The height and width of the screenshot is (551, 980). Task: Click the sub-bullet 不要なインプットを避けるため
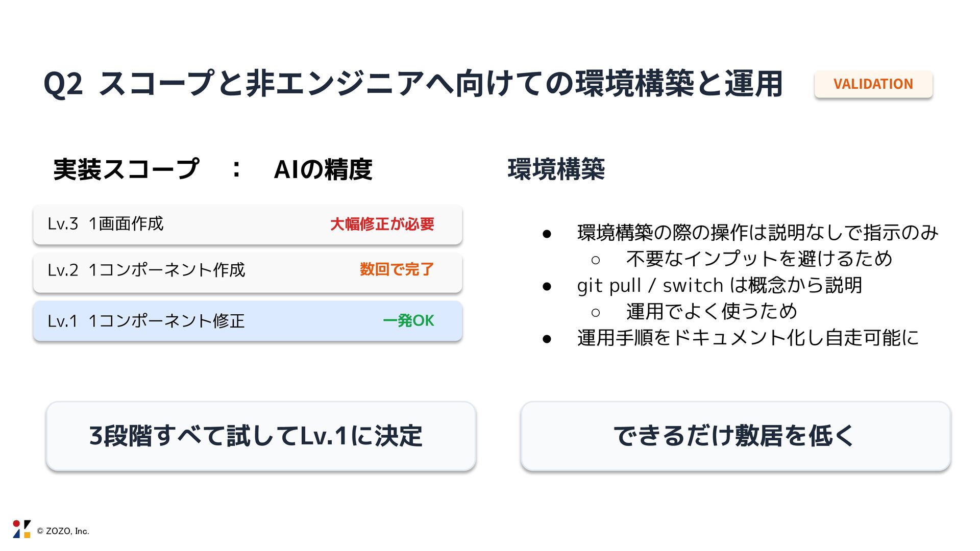click(759, 259)
